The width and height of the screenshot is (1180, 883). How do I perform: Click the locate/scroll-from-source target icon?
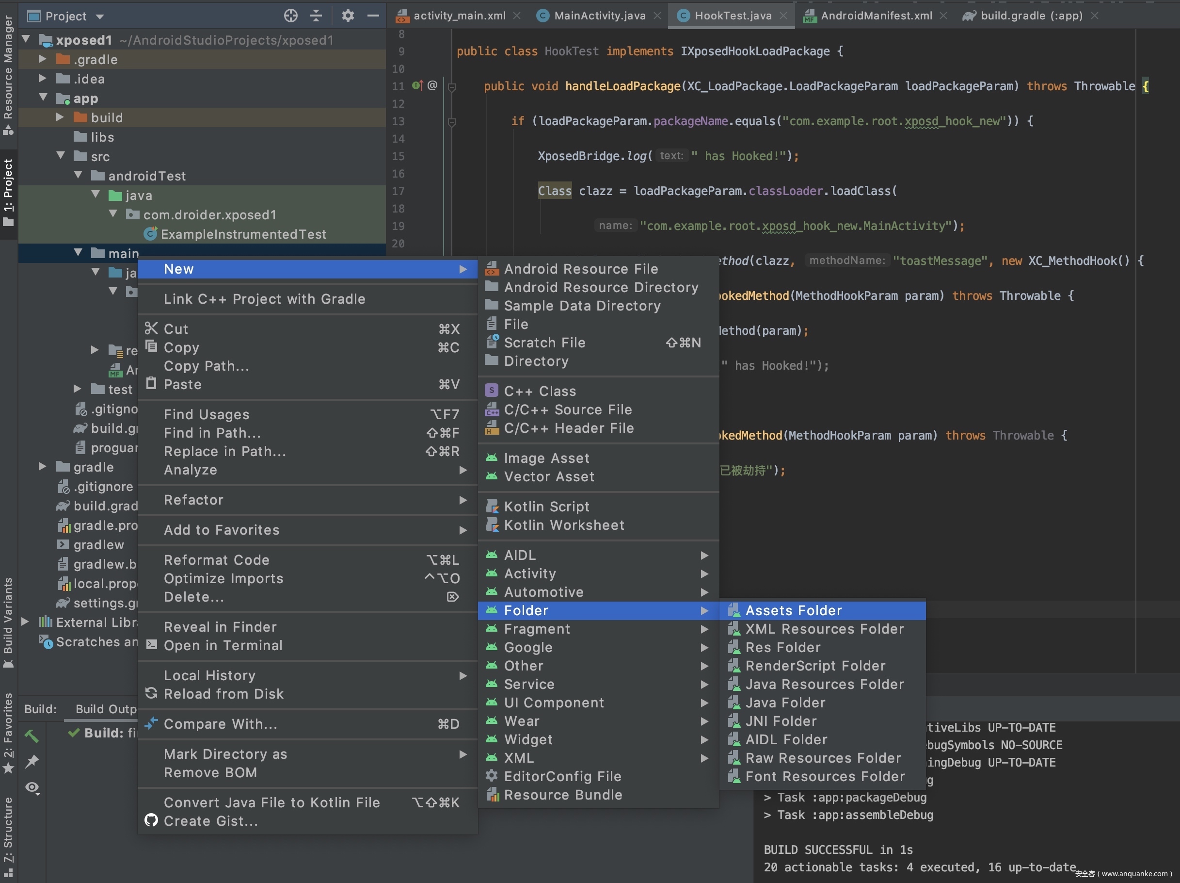click(290, 16)
